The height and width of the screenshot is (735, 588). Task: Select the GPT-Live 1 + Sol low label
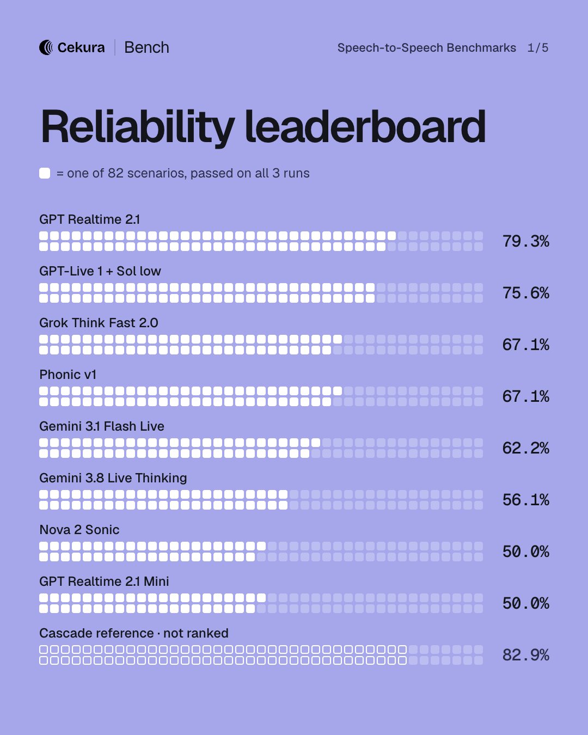(100, 271)
